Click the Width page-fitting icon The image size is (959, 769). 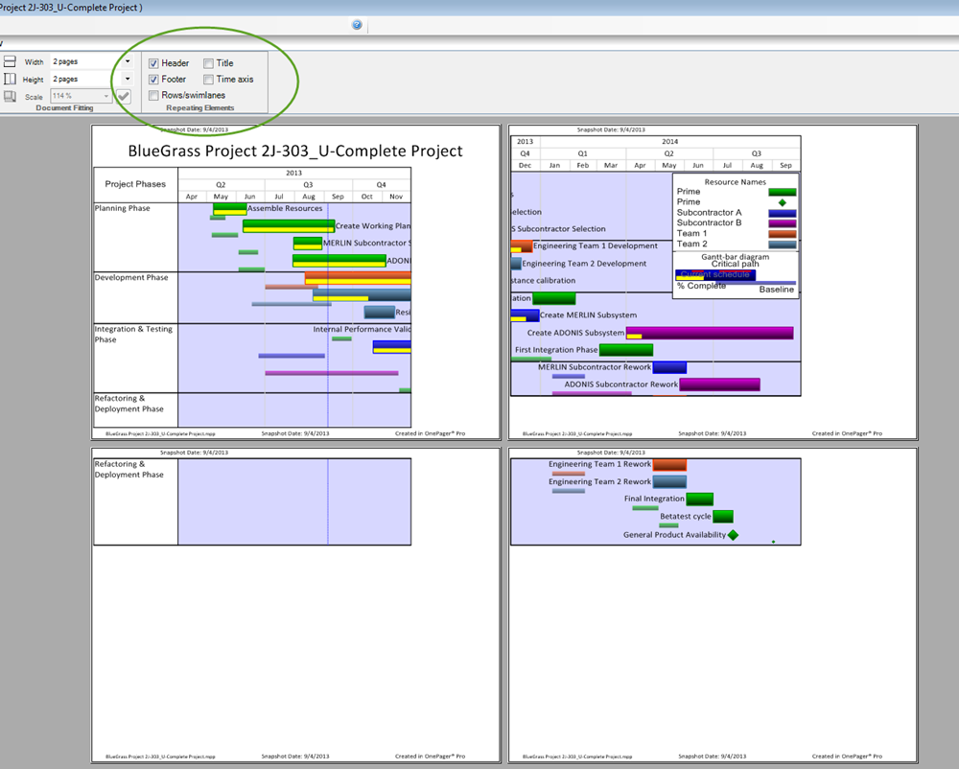click(10, 61)
